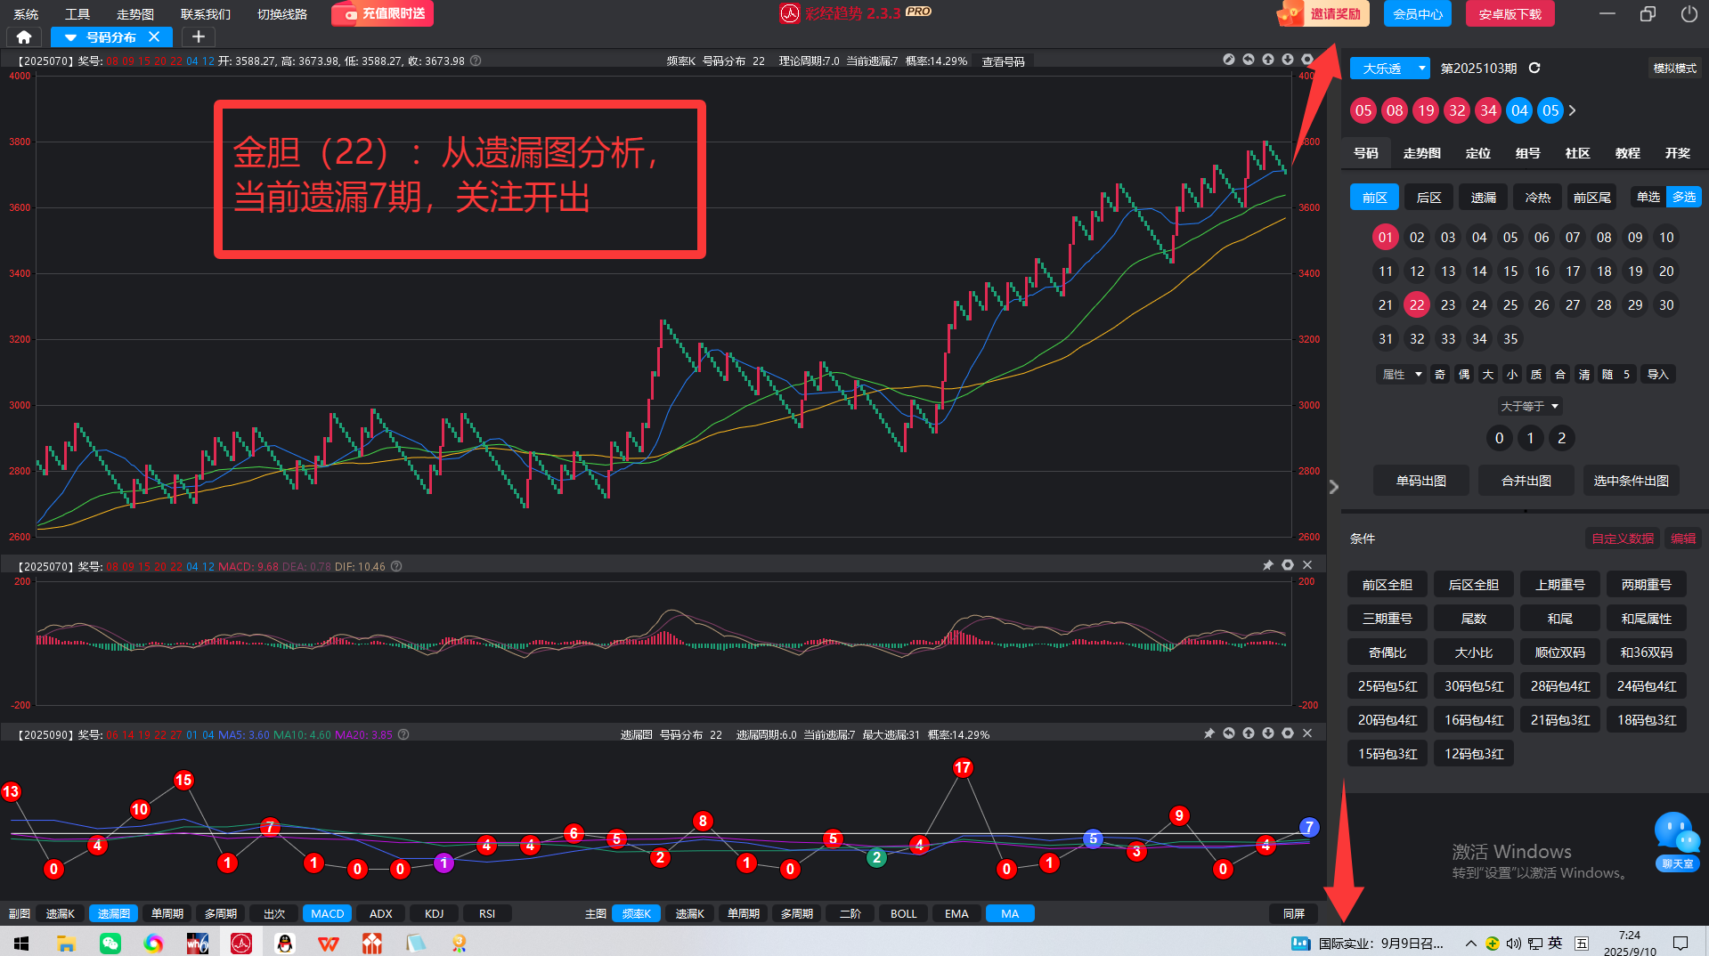Toggle 多选 multi-select mode

(x=1684, y=197)
